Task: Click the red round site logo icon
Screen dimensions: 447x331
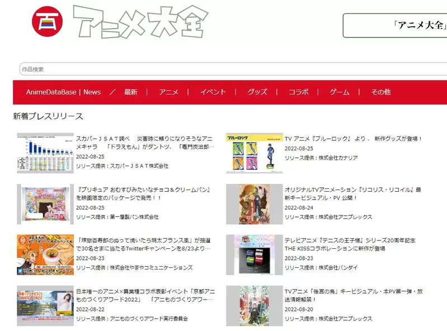Action: click(x=47, y=21)
